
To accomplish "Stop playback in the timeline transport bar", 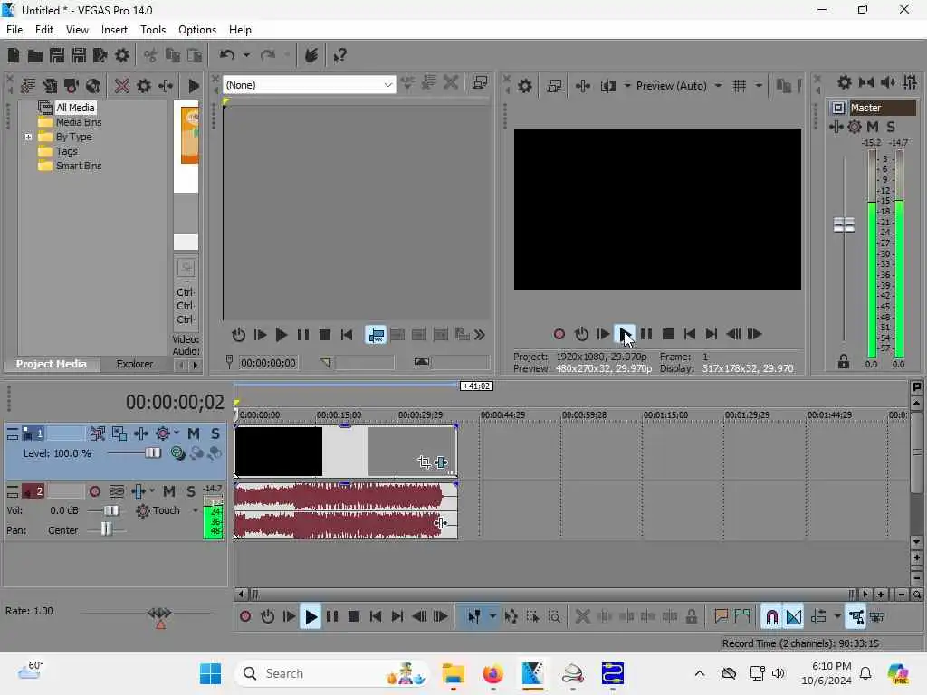I will tap(354, 617).
